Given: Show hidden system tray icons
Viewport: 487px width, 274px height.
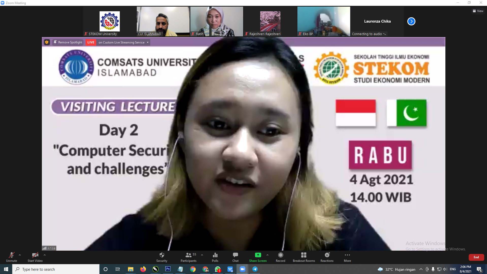Looking at the screenshot, I should (421, 269).
